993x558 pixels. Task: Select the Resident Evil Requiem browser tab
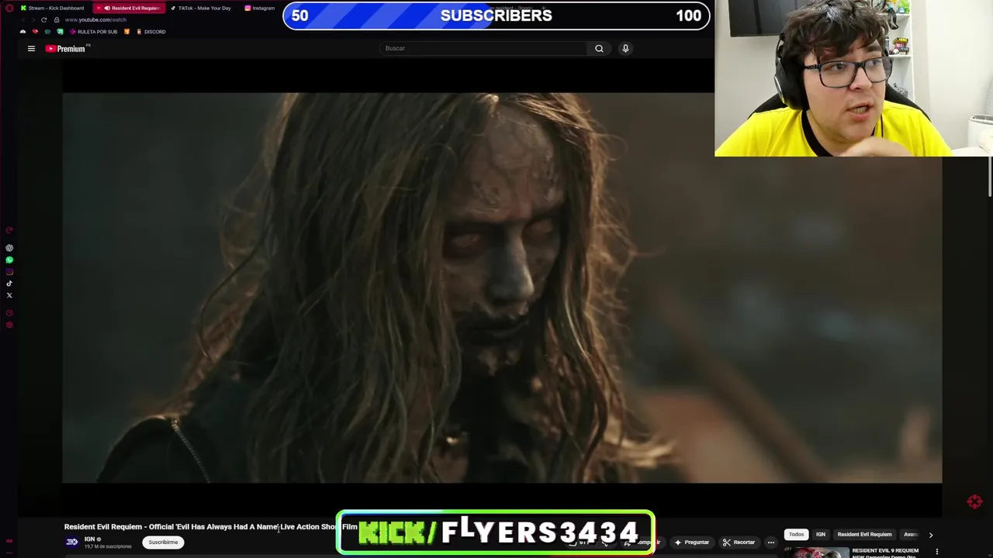click(x=130, y=8)
